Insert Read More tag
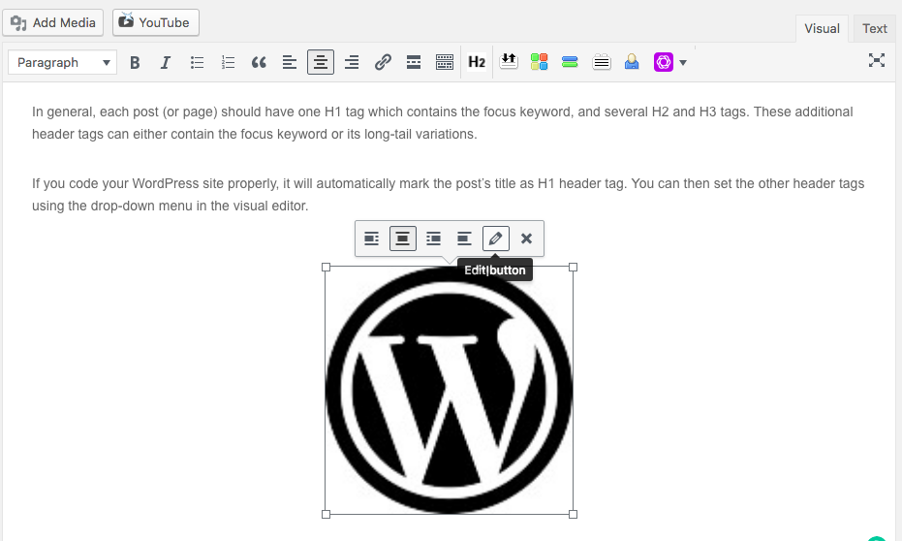The image size is (902, 541). pos(414,62)
